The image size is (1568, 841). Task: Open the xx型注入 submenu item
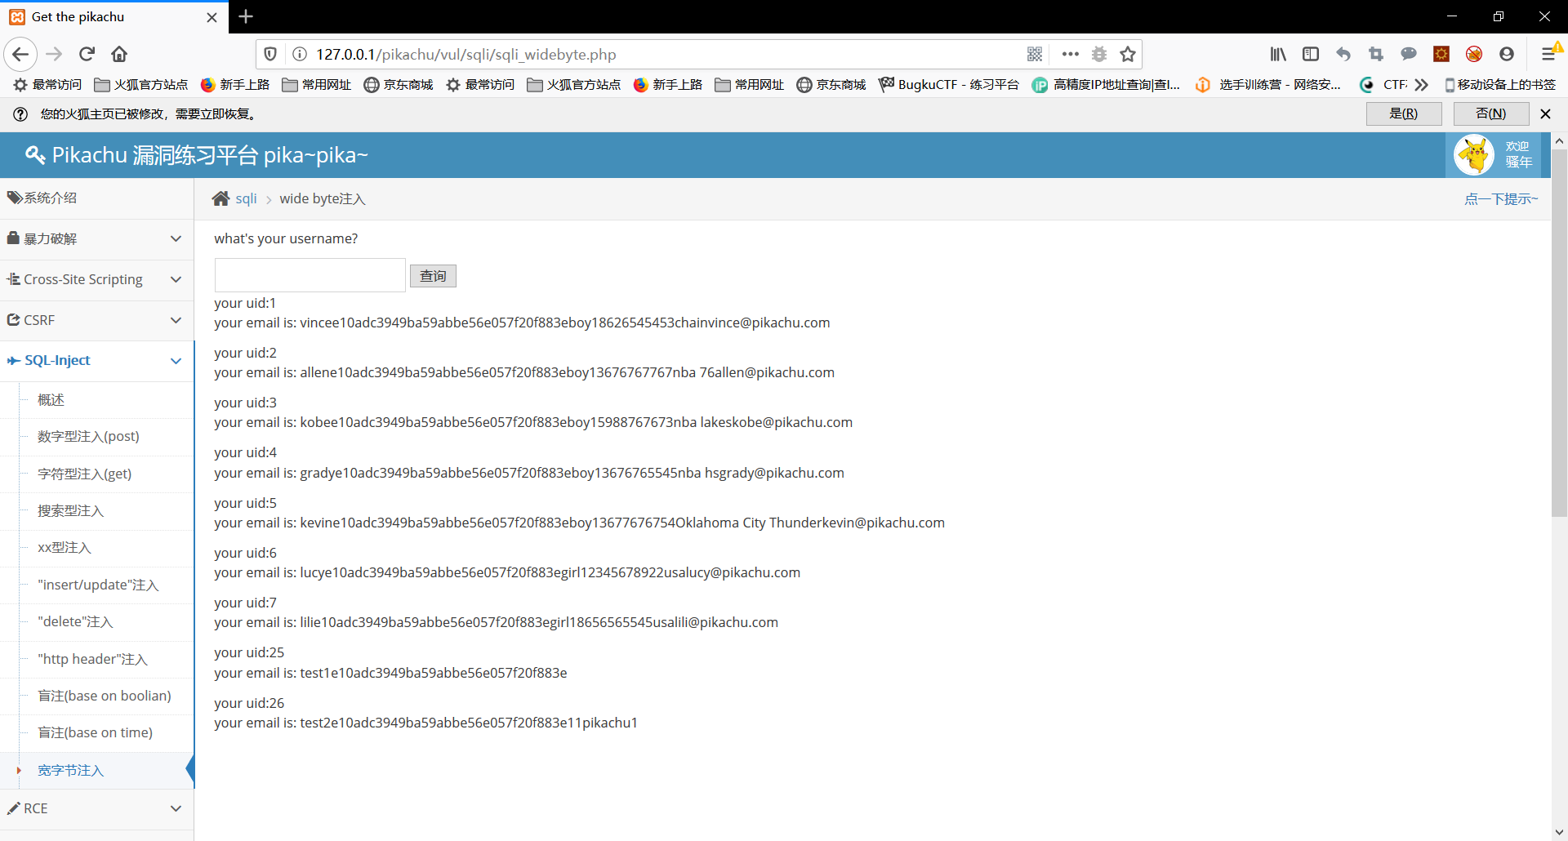point(64,547)
